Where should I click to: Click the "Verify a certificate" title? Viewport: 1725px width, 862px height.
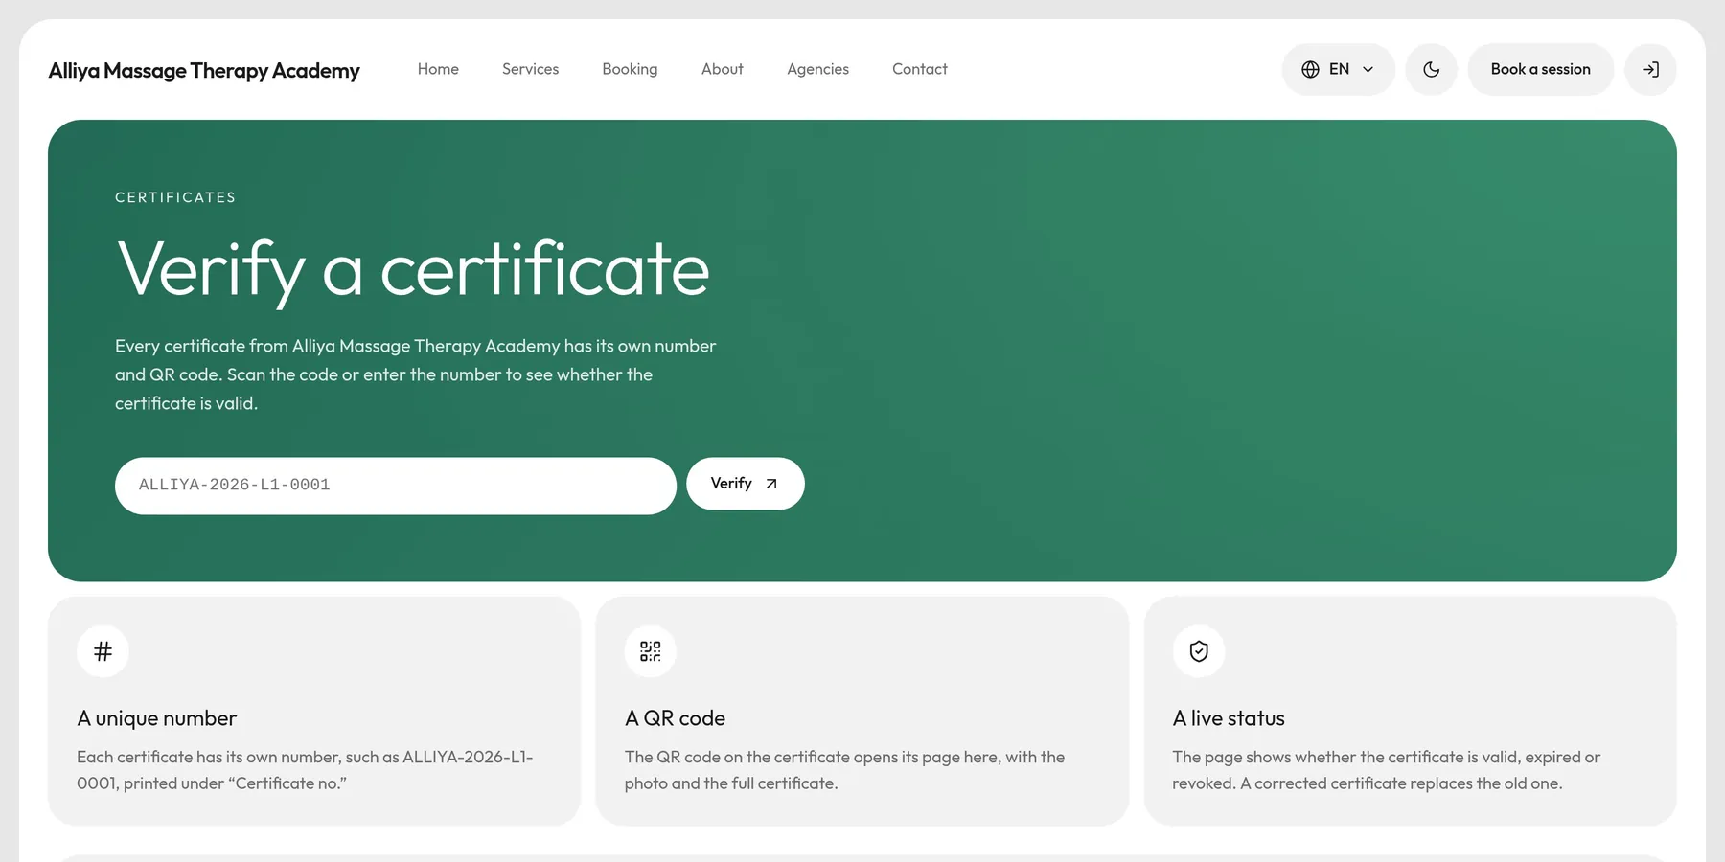(x=413, y=270)
